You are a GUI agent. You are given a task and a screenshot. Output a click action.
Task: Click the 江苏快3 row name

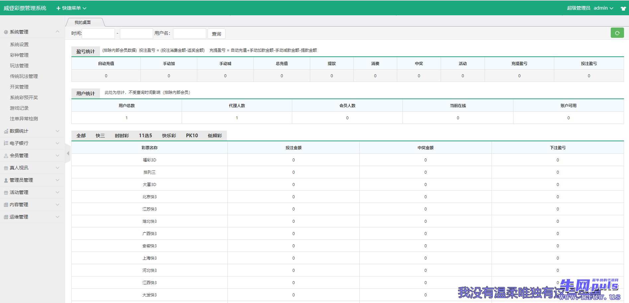(x=149, y=209)
